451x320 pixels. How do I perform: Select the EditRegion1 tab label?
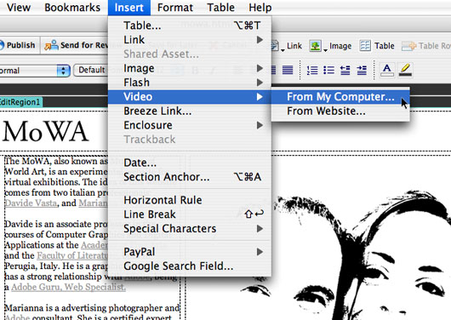click(20, 102)
